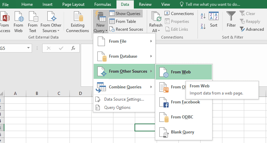Viewport: 267px width, 143px height.
Task: Choose From Web in the submenu
Action: [184, 72]
